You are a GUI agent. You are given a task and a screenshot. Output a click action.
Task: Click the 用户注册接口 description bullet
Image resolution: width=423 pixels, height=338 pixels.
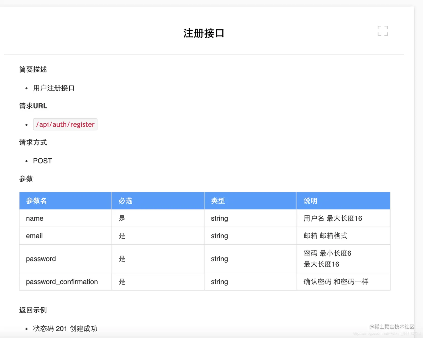tap(54, 88)
